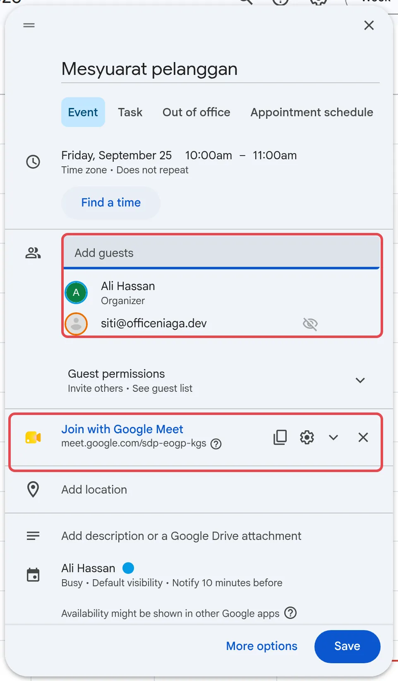Image resolution: width=398 pixels, height=681 pixels.
Task: Click the clock icon beside the date
Action: (33, 162)
